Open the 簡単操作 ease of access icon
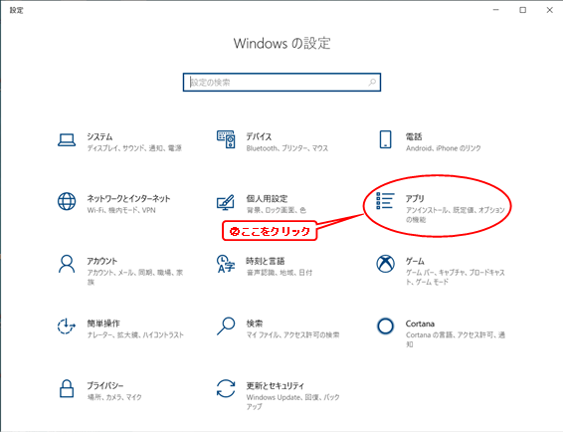Screen dimensions: 564x433 click(x=67, y=326)
